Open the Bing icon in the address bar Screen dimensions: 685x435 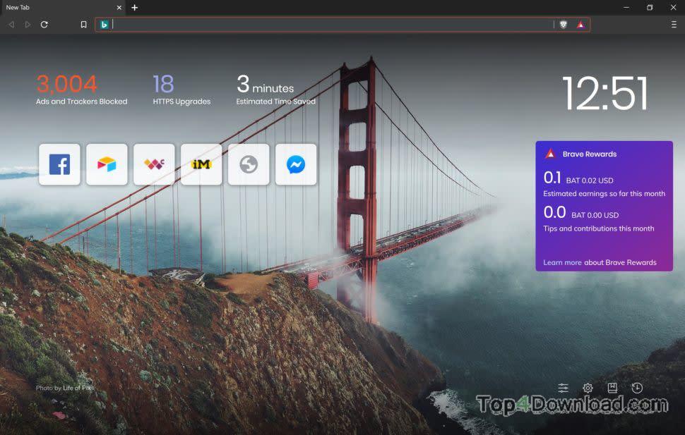pyautogui.click(x=105, y=24)
